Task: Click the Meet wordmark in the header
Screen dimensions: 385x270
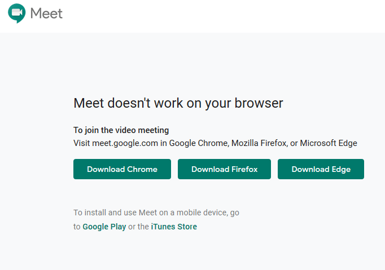Action: [46, 14]
